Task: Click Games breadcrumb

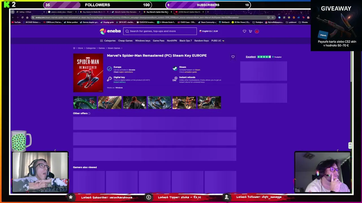Action: pos(102,48)
